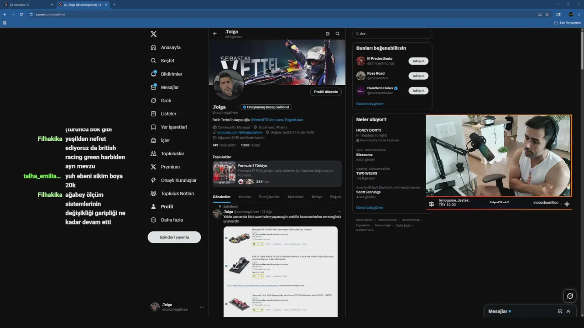Open Mesajlar from sidebar
The width and height of the screenshot is (584, 328).
click(164, 87)
